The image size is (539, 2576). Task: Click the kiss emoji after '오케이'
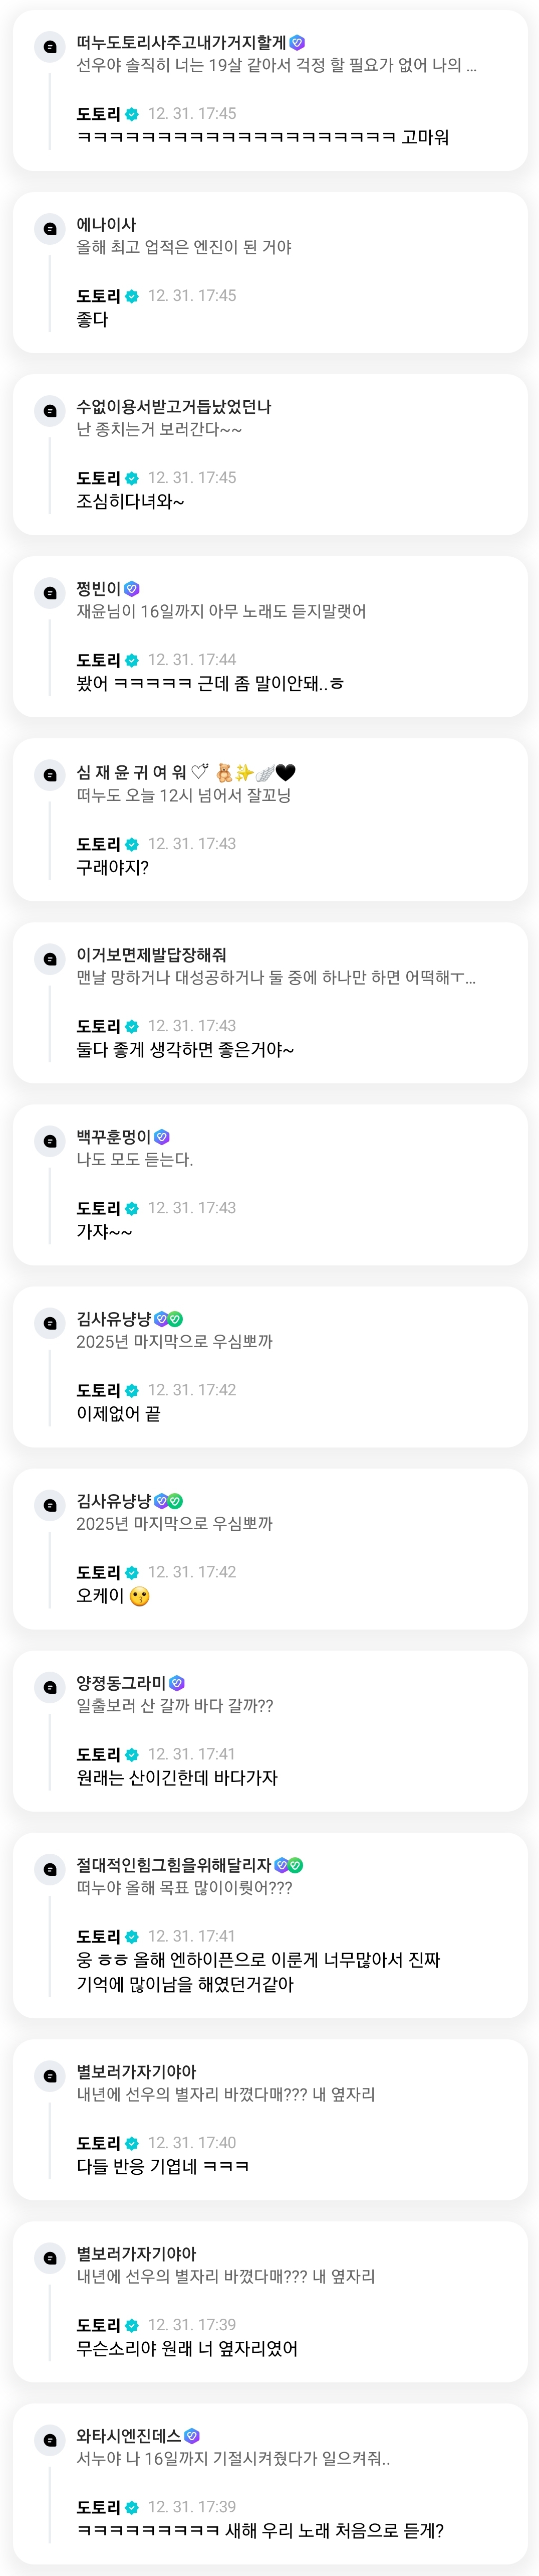140,1596
